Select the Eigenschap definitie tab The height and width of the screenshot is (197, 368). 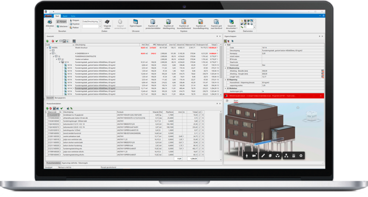click(x=69, y=163)
